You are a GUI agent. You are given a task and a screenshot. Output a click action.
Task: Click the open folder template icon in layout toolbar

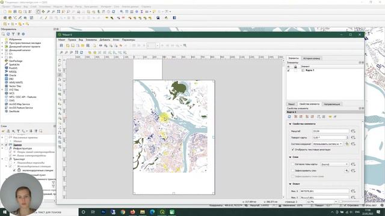[83, 46]
